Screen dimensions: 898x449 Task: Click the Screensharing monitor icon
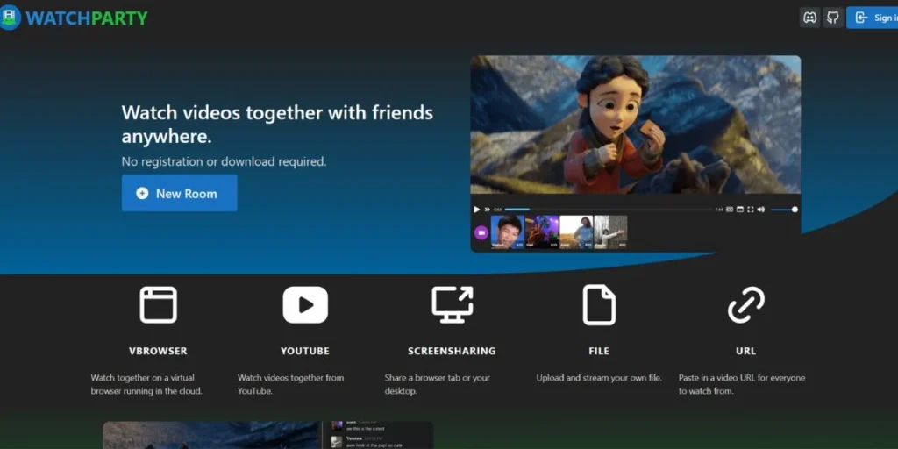click(x=453, y=304)
